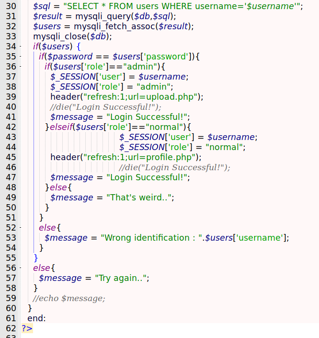
Task: Collapse the else block fold at line 56
Action: 21,268
